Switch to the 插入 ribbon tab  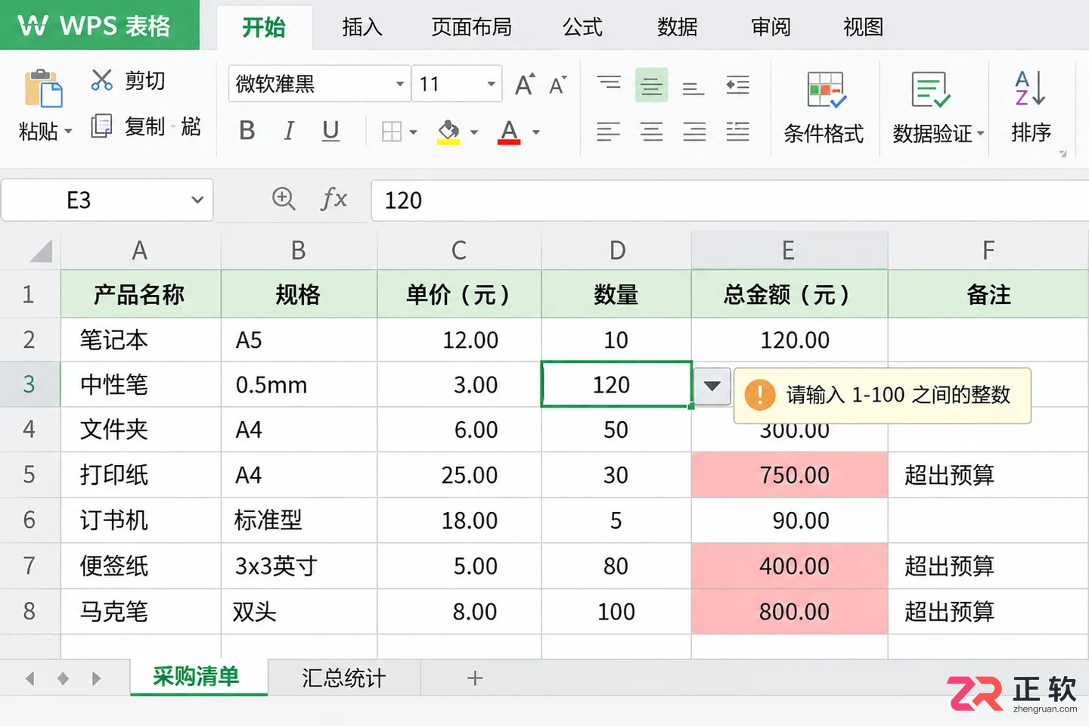[x=362, y=27]
